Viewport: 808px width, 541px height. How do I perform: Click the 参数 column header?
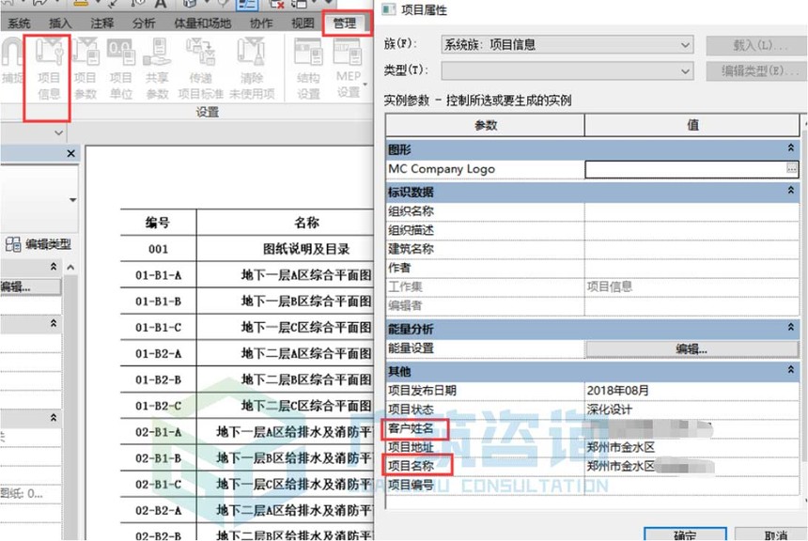(485, 125)
